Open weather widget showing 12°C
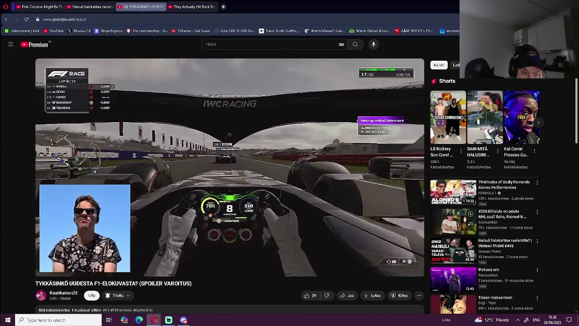The height and width of the screenshot is (326, 579). (x=492, y=320)
